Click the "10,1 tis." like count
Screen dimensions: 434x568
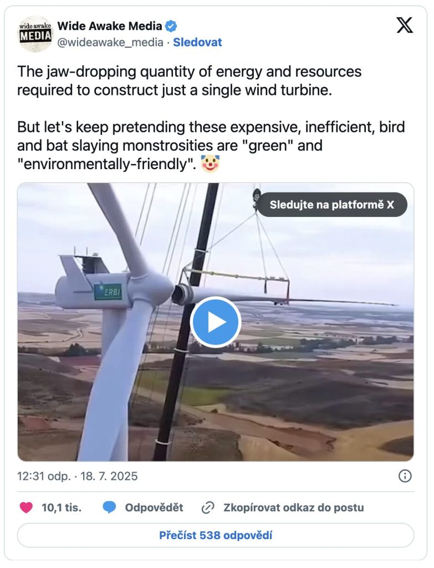[61, 507]
